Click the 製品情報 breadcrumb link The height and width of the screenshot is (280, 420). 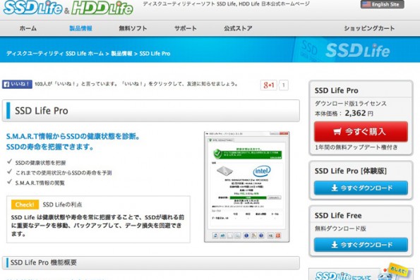(x=121, y=54)
